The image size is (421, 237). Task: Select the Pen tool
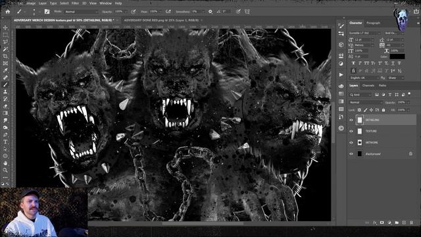(5, 134)
